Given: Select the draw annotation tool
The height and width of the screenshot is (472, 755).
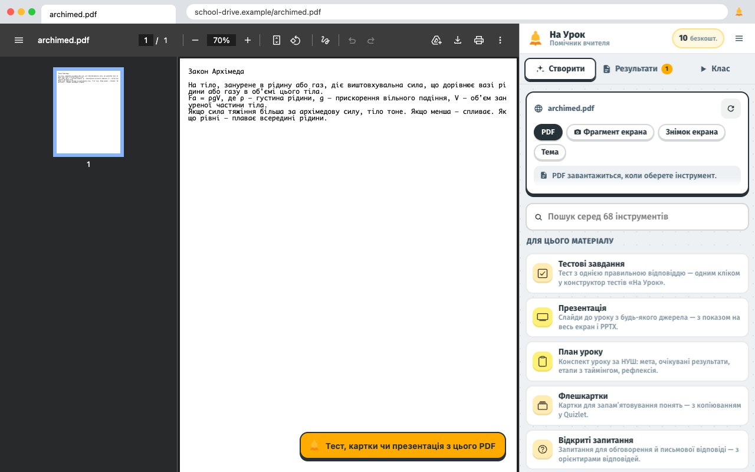Looking at the screenshot, I should pyautogui.click(x=325, y=40).
